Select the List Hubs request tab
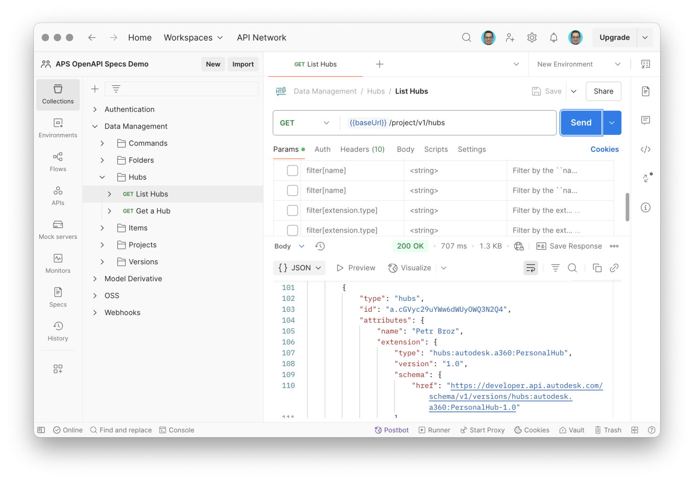Image resolution: width=694 pixels, height=482 pixels. coord(316,64)
